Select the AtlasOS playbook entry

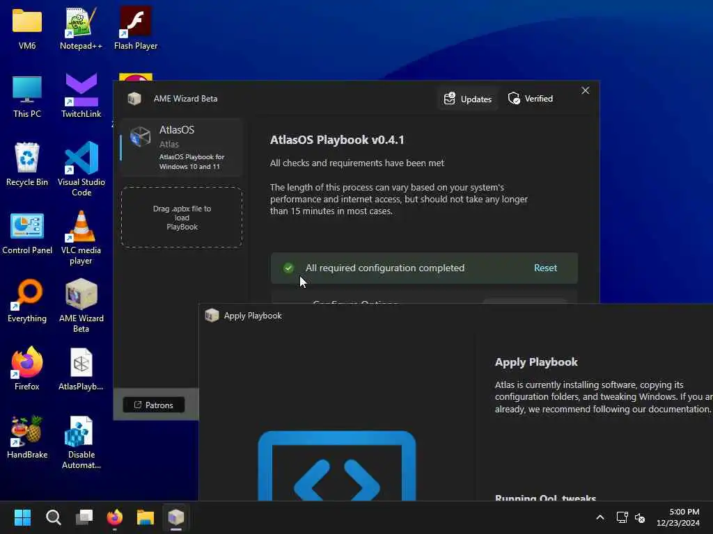(182, 147)
